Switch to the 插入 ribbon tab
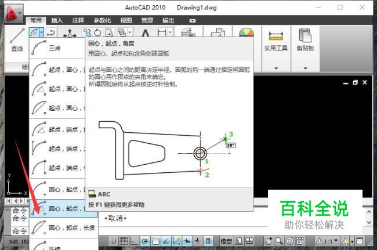Image resolution: width=377 pixels, height=250 pixels. pyautogui.click(x=57, y=21)
